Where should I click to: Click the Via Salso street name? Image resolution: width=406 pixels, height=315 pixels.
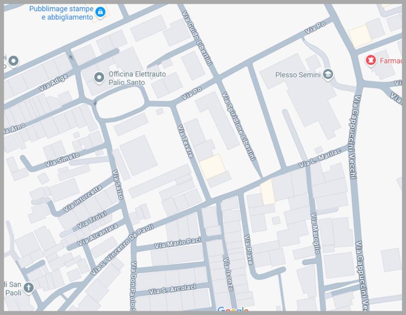(x=117, y=185)
